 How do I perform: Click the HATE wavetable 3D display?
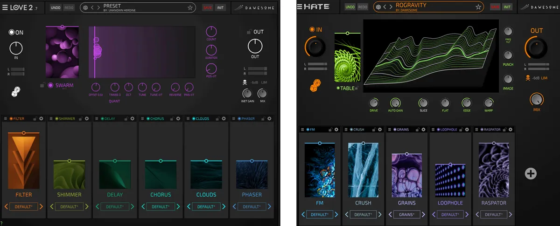[x=430, y=55]
